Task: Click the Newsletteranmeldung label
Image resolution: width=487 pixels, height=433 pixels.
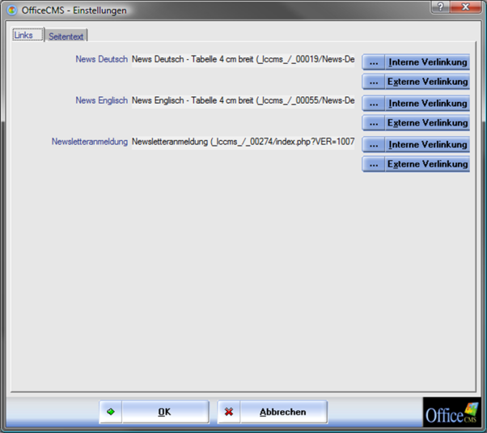Action: click(x=90, y=142)
